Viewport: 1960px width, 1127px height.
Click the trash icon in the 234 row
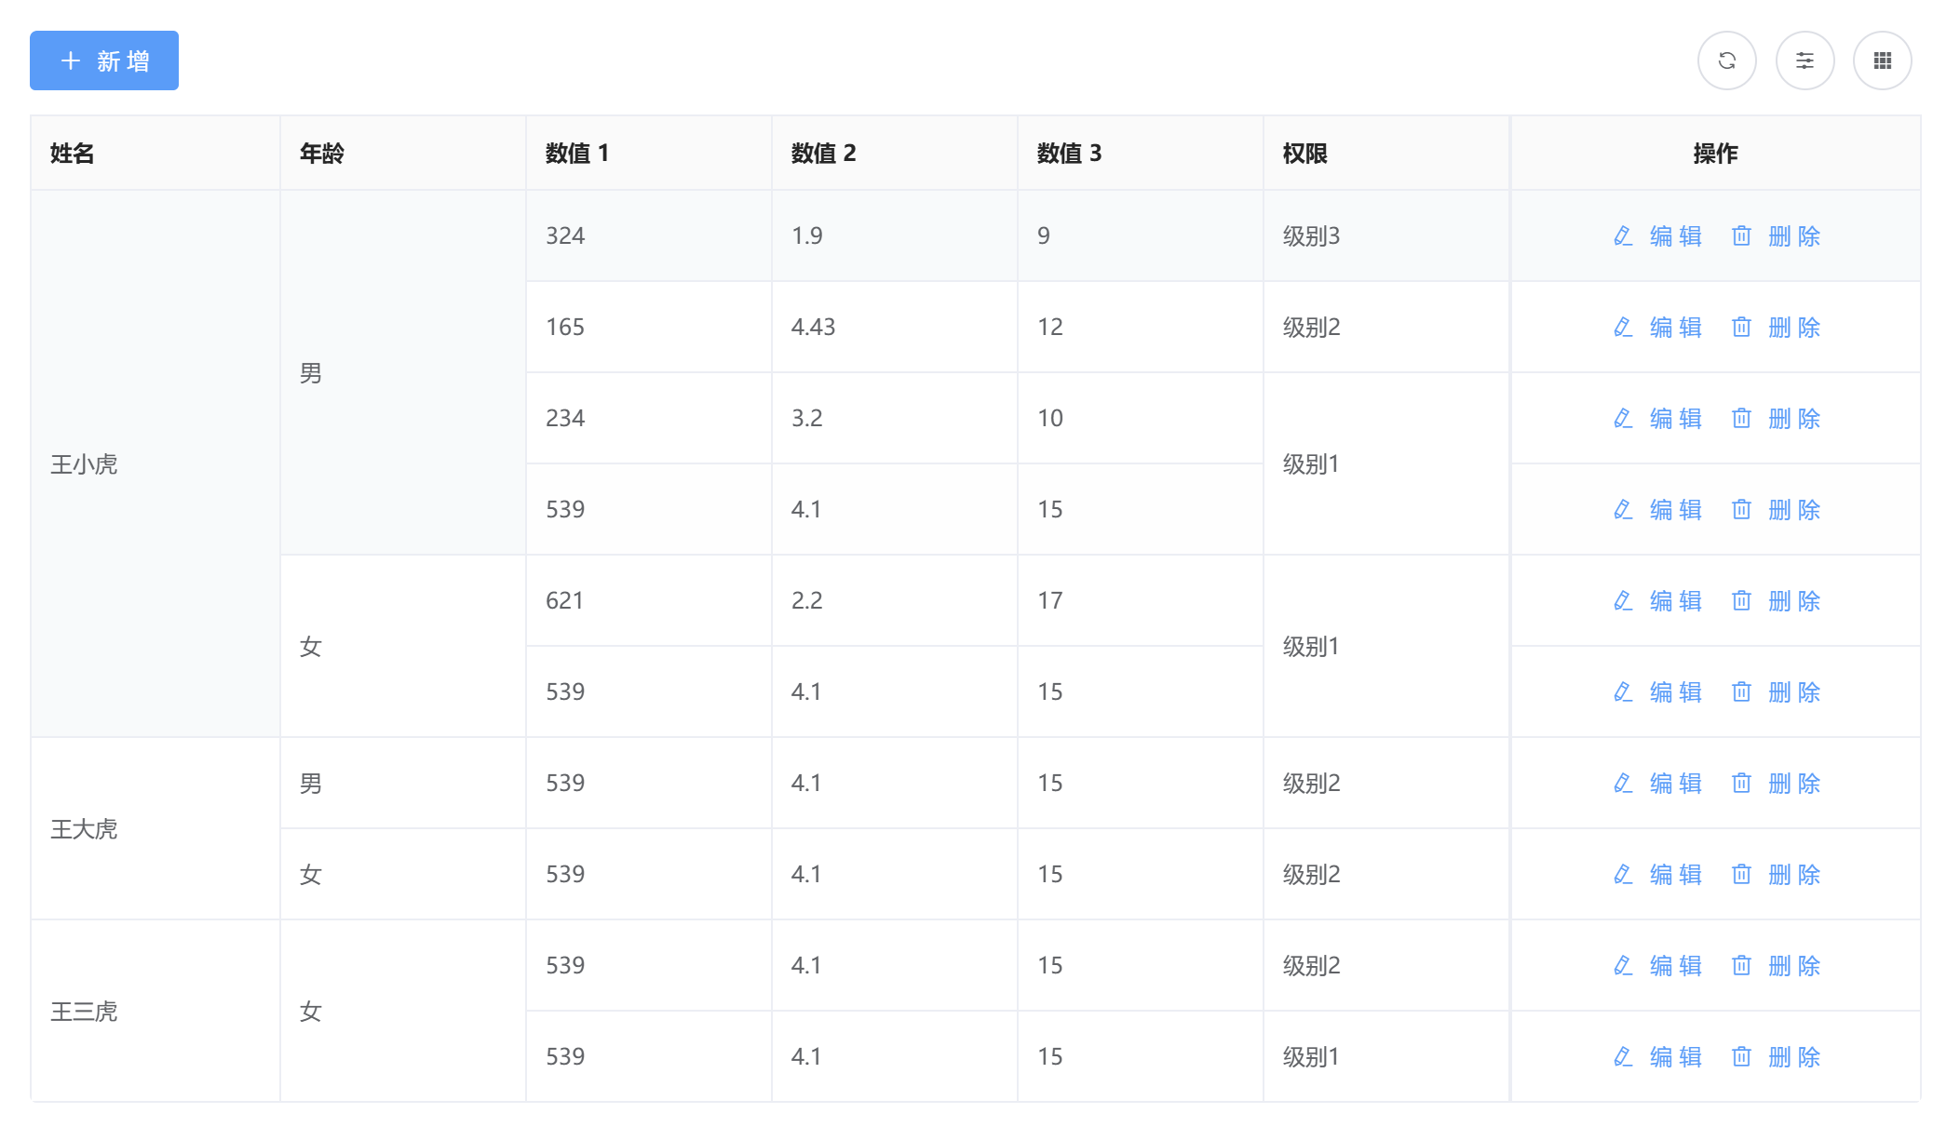[x=1741, y=419]
